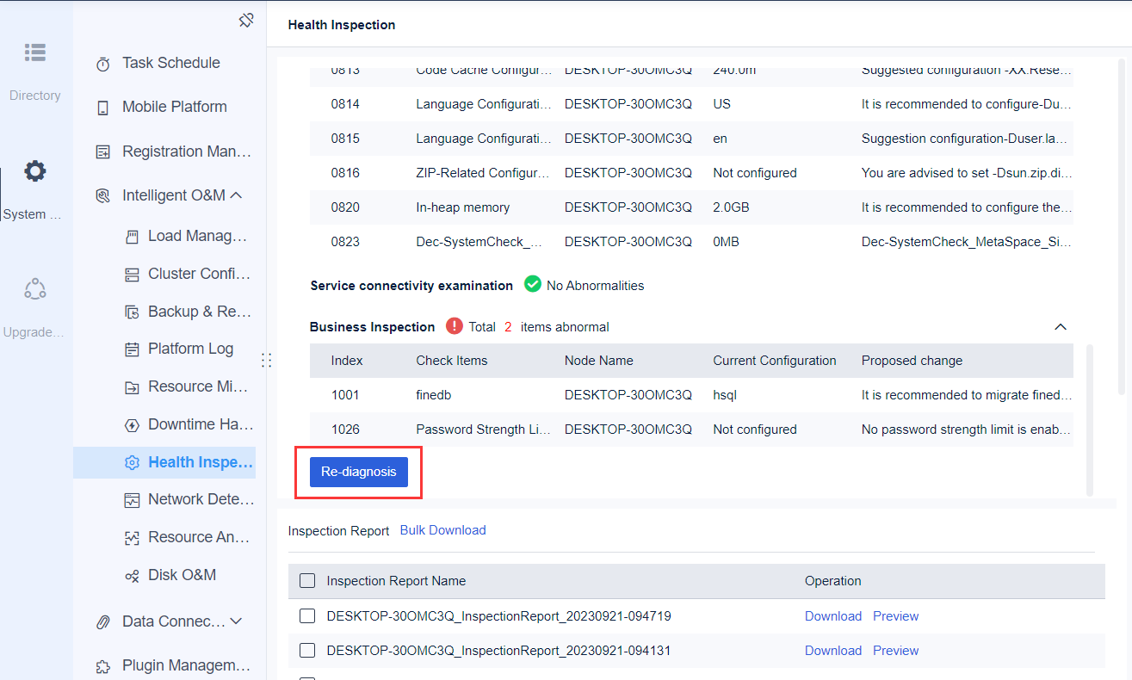Click the Plugin Management puzzle icon
The height and width of the screenshot is (680, 1132).
point(103,666)
